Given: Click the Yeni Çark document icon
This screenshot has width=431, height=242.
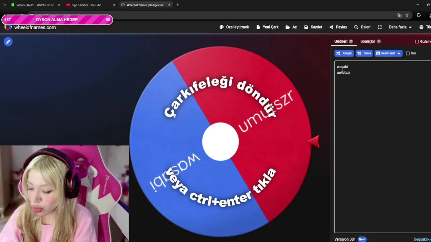Looking at the screenshot, I should pyautogui.click(x=258, y=27).
